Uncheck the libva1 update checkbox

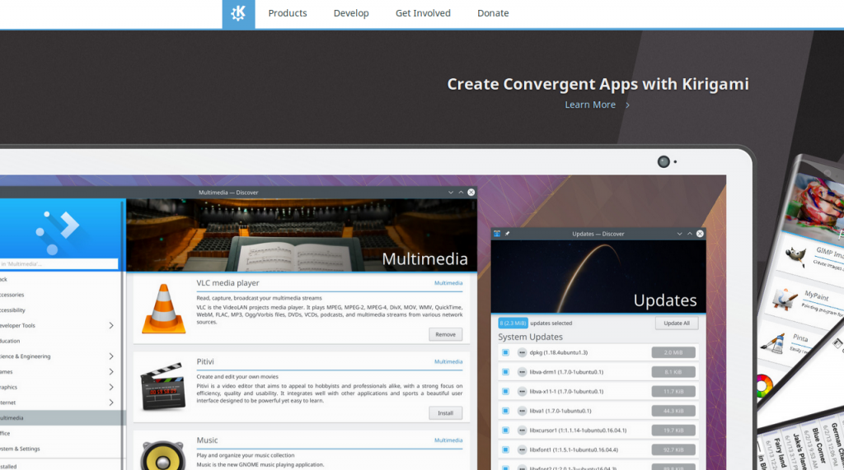pyautogui.click(x=505, y=411)
